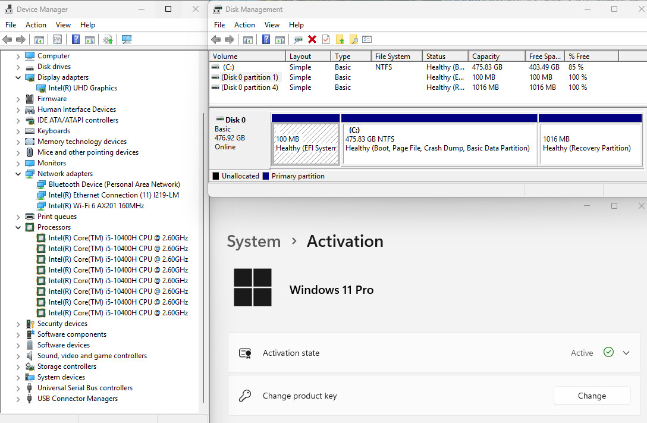
Task: Collapse Display adapters node chevron
Action: tap(18, 77)
